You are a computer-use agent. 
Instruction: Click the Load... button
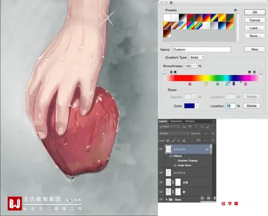[x=255, y=28]
